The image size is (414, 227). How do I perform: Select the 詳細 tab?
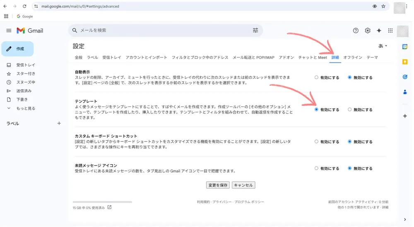click(335, 57)
